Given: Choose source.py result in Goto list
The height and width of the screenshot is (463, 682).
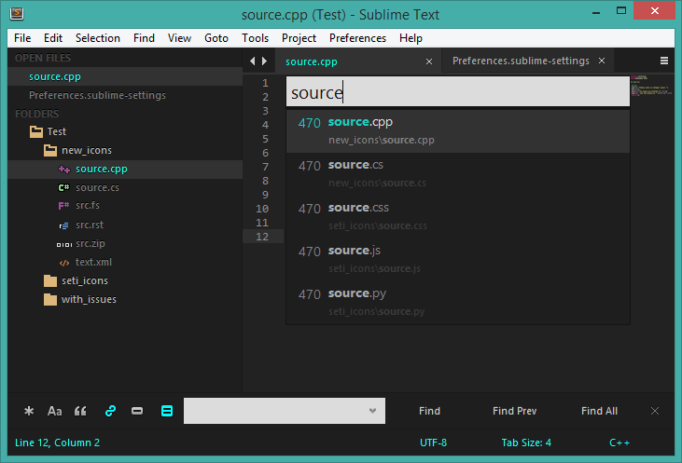Looking at the screenshot, I should [x=457, y=303].
